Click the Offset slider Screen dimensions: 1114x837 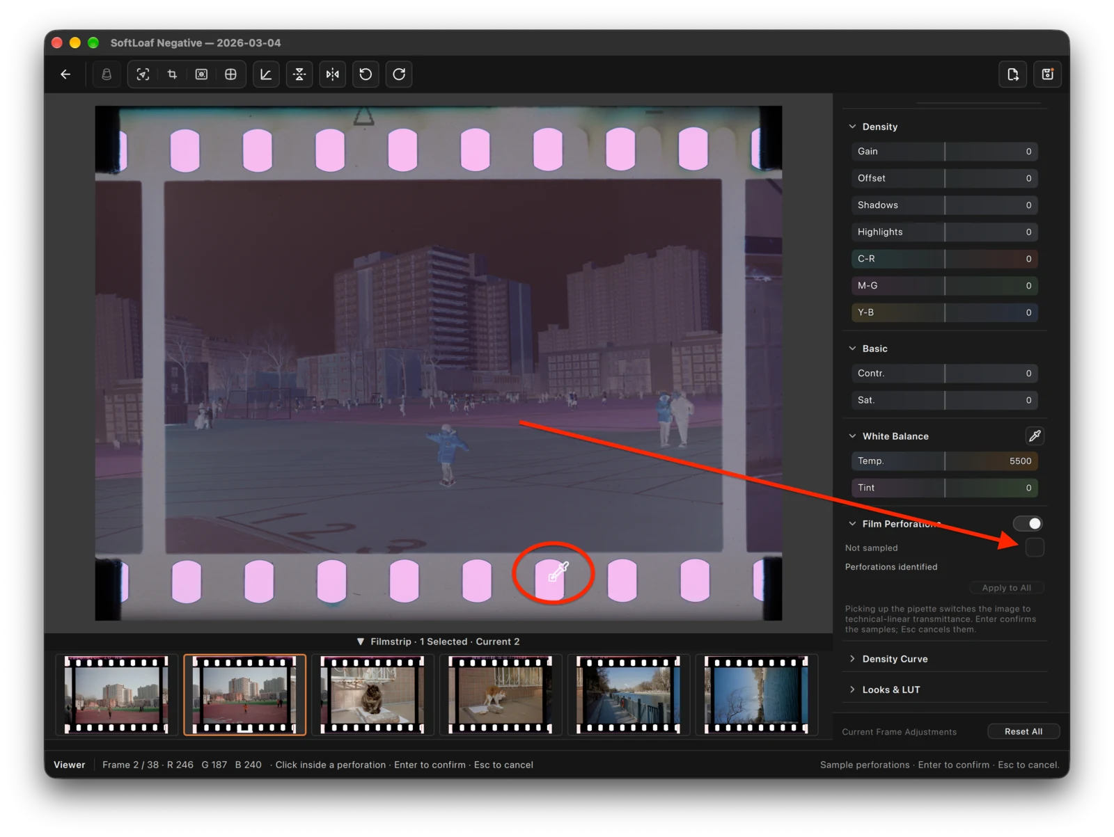(944, 178)
